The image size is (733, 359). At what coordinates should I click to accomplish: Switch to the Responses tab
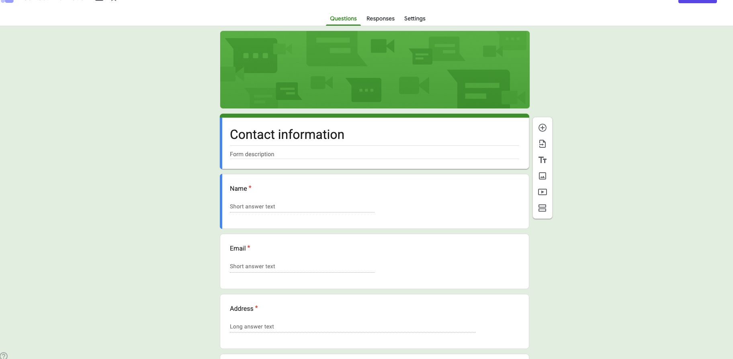pyautogui.click(x=381, y=18)
